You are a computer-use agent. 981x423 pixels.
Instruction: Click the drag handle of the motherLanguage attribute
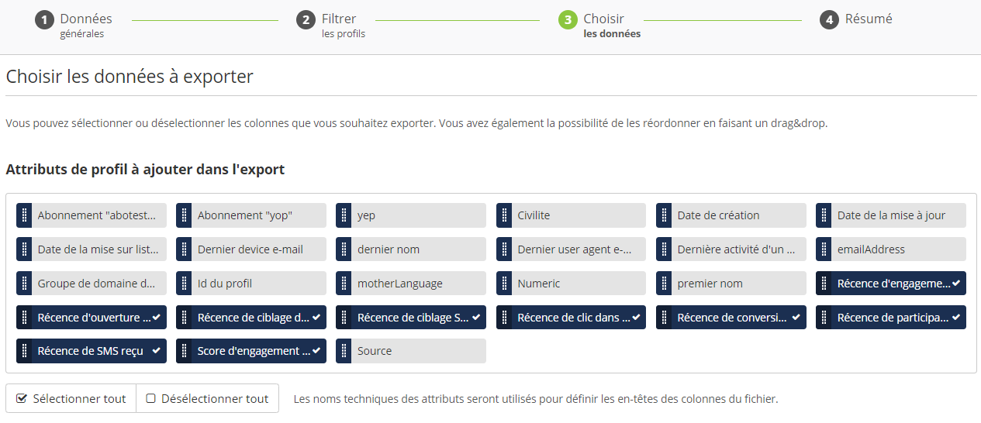click(344, 284)
